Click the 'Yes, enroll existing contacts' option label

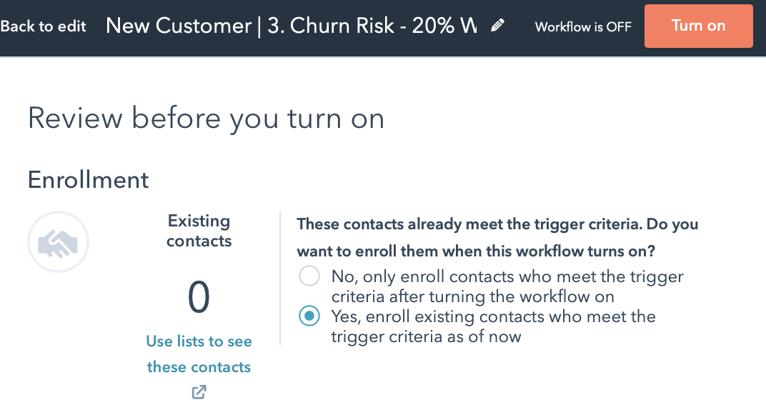[493, 316]
